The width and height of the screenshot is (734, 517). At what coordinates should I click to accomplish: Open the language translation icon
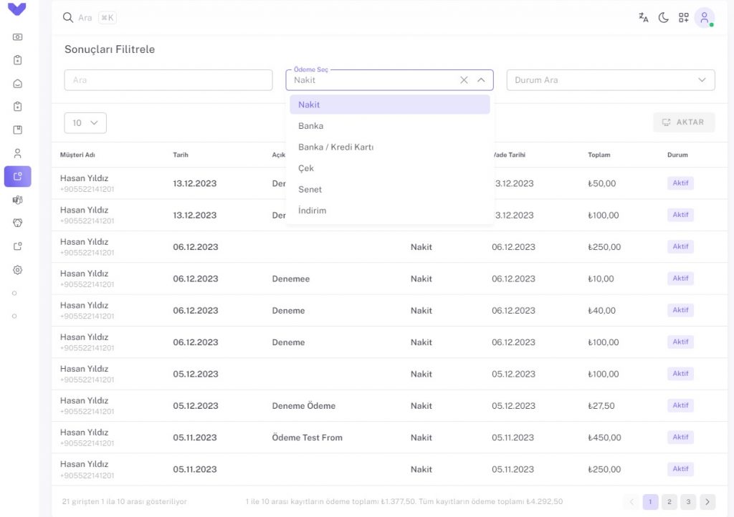tap(643, 18)
